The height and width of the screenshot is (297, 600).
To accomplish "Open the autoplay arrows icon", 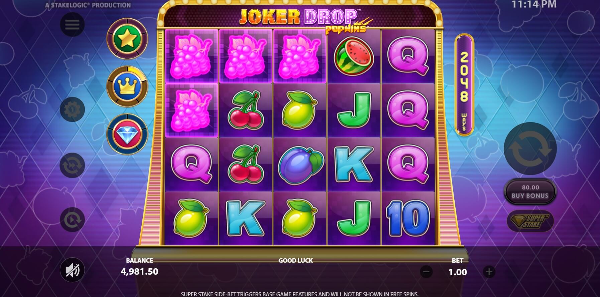I will click(x=72, y=166).
